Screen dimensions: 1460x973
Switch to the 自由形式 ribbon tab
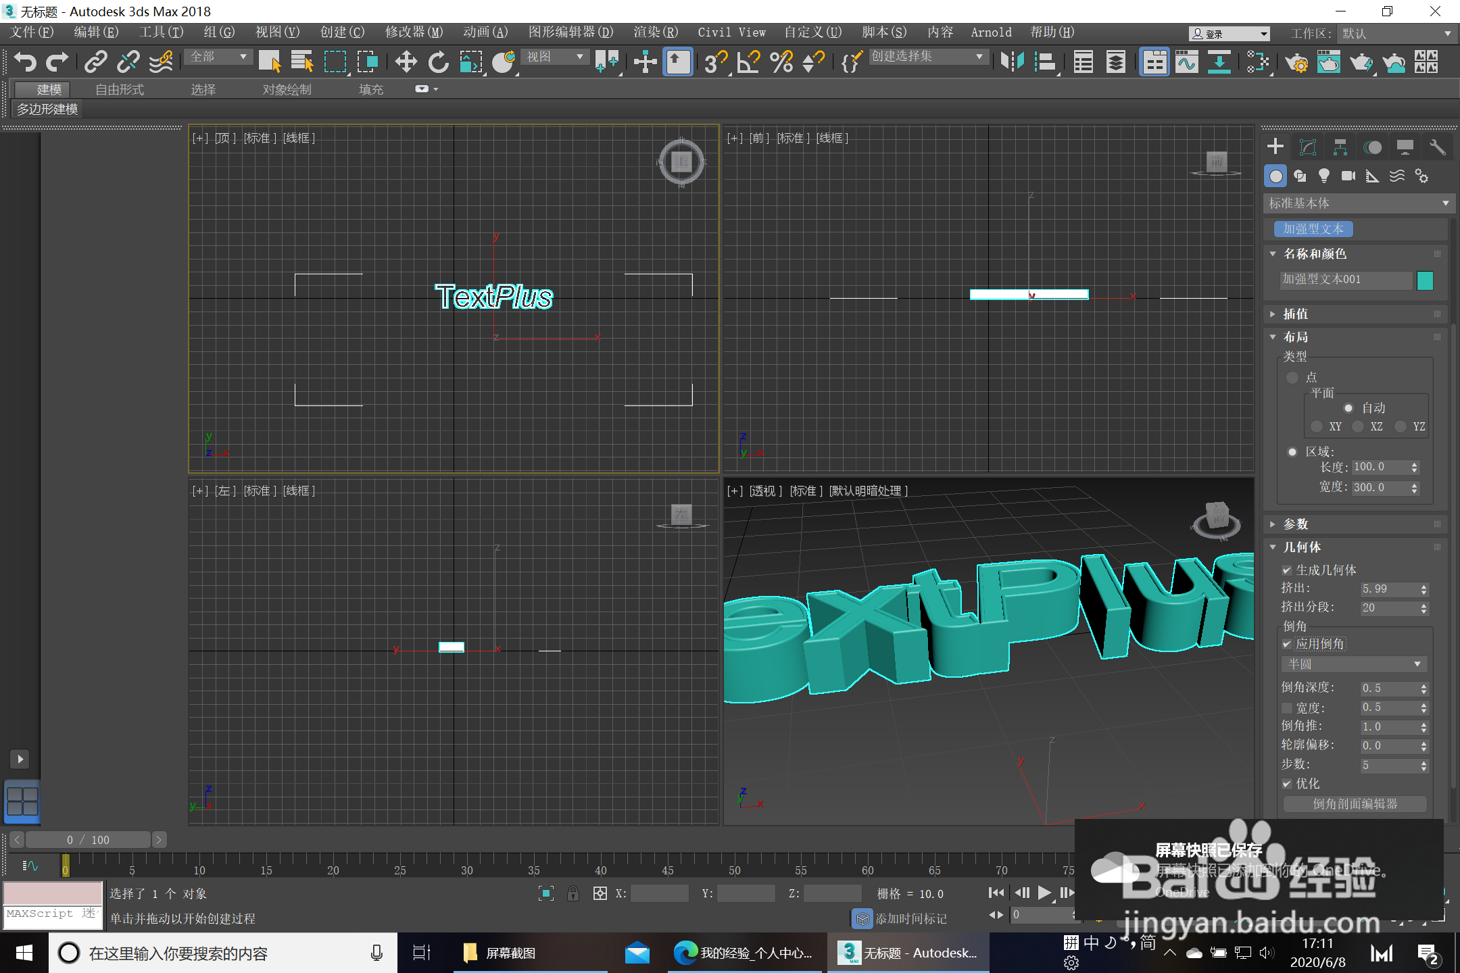[120, 89]
